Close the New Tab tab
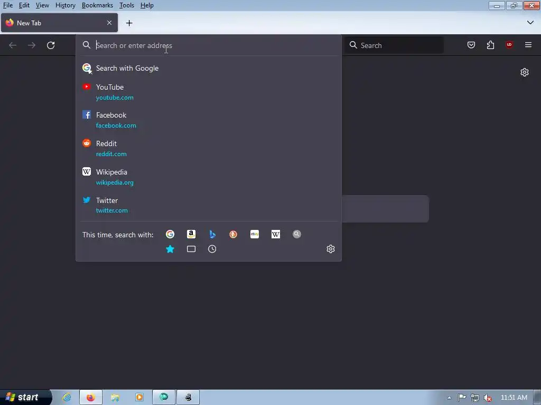Viewport: 541px width, 405px height. click(109, 23)
